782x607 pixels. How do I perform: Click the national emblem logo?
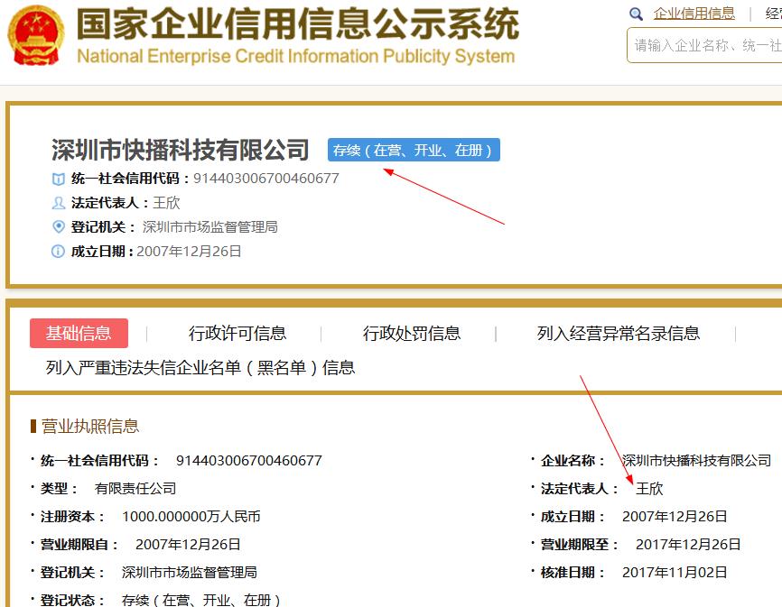36,36
